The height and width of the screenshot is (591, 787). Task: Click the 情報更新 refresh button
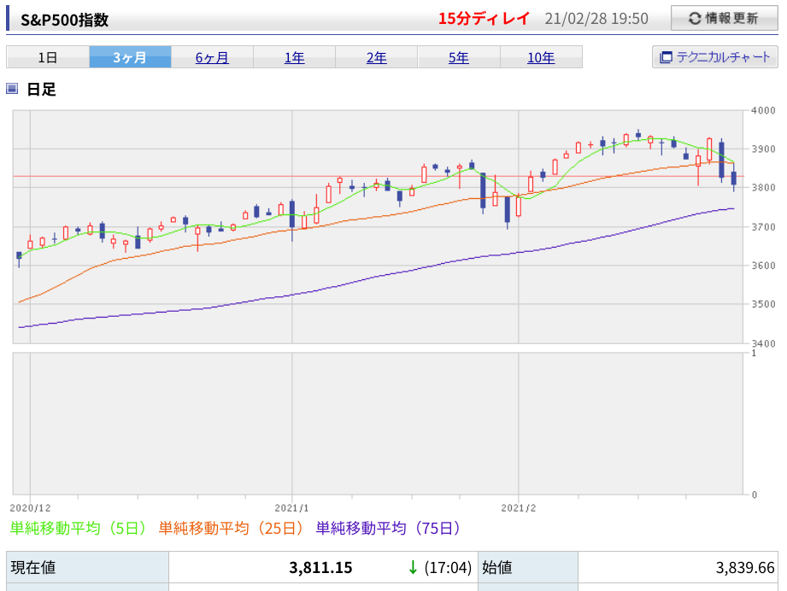pyautogui.click(x=725, y=19)
